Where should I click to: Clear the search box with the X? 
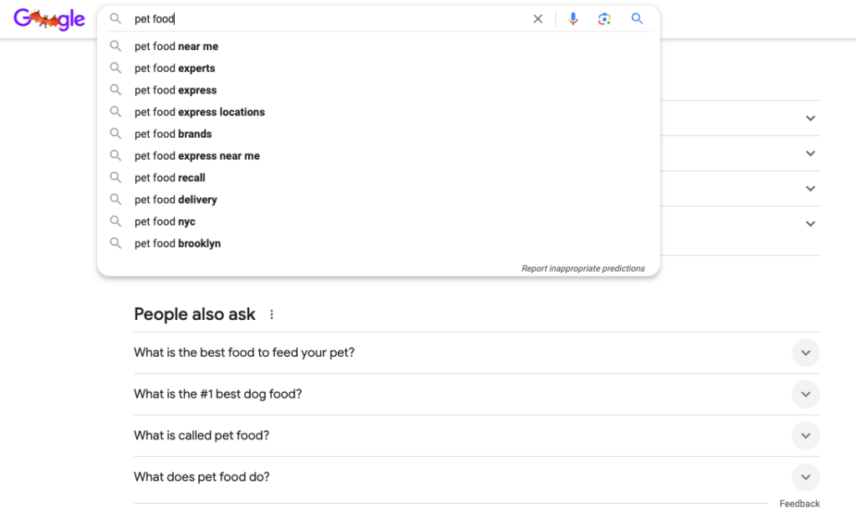click(538, 18)
